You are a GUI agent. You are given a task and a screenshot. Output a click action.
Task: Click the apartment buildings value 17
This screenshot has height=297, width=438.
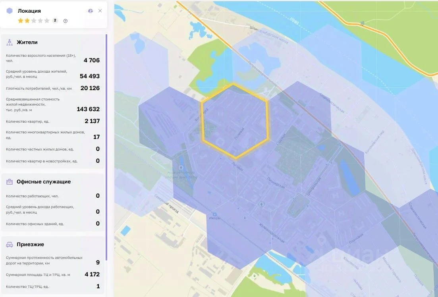pyautogui.click(x=96, y=137)
